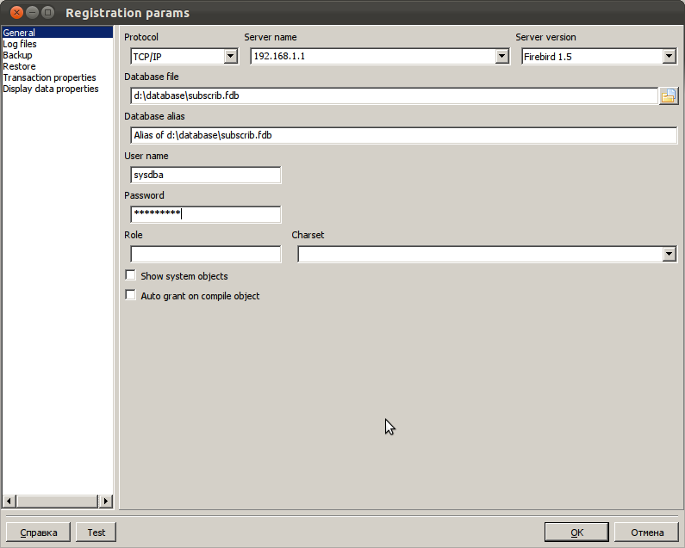Viewport: 685px width, 548px height.
Task: Switch to Restore section
Action: coord(19,66)
